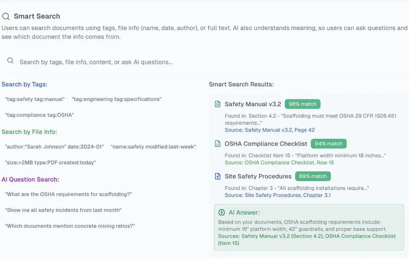Click the Safety Manual v3.2 document icon
Image resolution: width=409 pixels, height=259 pixels.
point(218,104)
